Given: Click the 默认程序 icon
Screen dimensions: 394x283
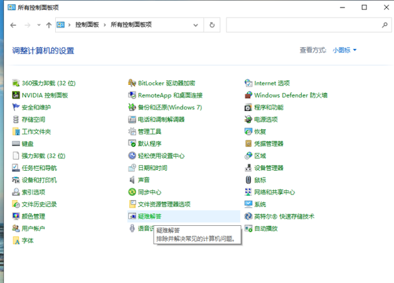Looking at the screenshot, I should click(132, 144).
